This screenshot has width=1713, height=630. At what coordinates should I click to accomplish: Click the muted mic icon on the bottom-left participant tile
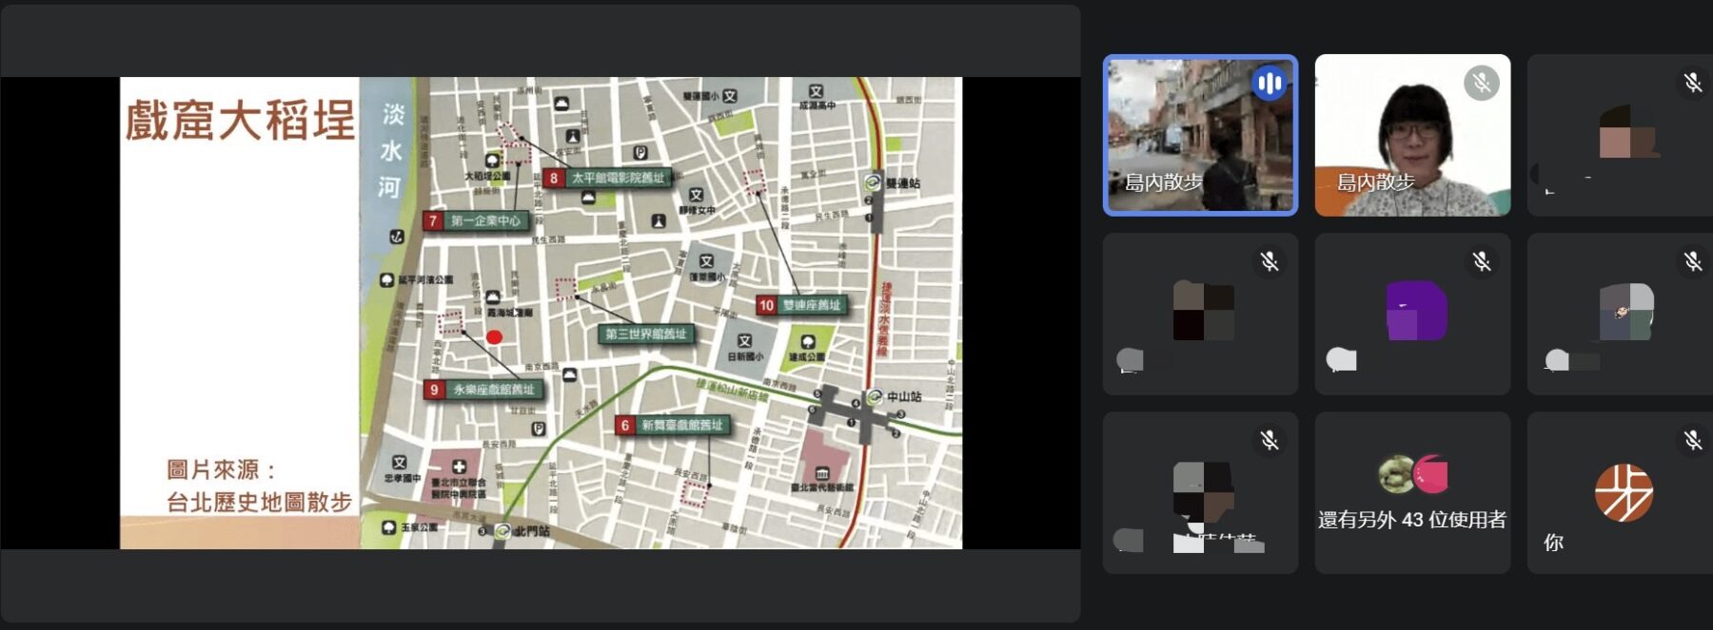point(1269,440)
